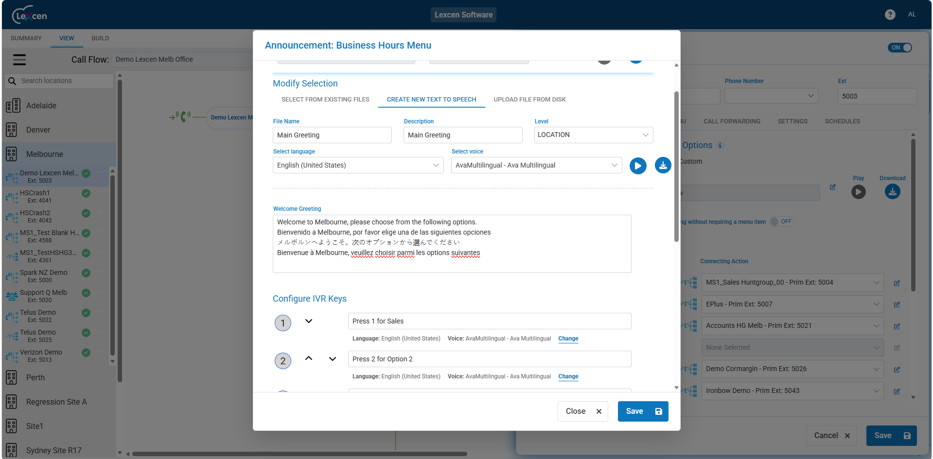Screen dimensions: 933x459
Task: Move IVR key 2 up
Action: (x=309, y=358)
